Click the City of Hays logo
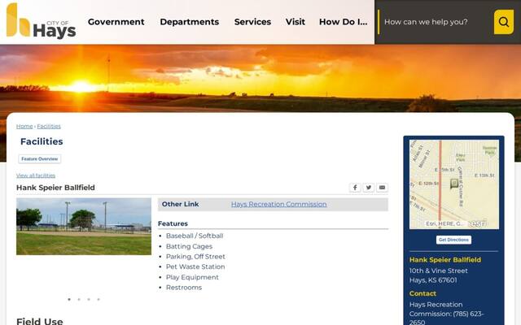The height and width of the screenshot is (325, 521). pos(42,20)
